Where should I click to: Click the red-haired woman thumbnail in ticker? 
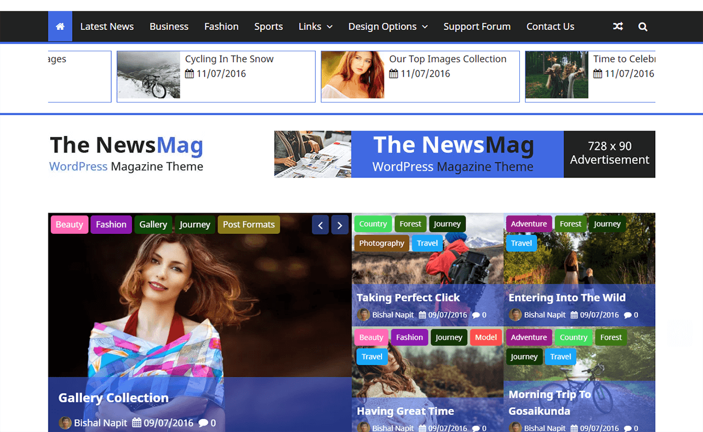click(x=353, y=75)
